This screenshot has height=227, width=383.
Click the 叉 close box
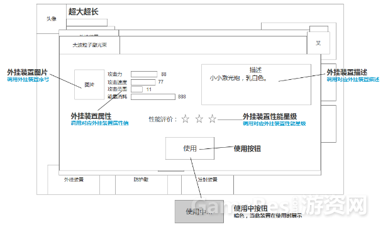pos(318,43)
